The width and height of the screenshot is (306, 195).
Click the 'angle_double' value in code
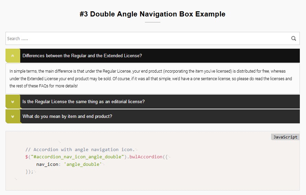(x=84, y=164)
